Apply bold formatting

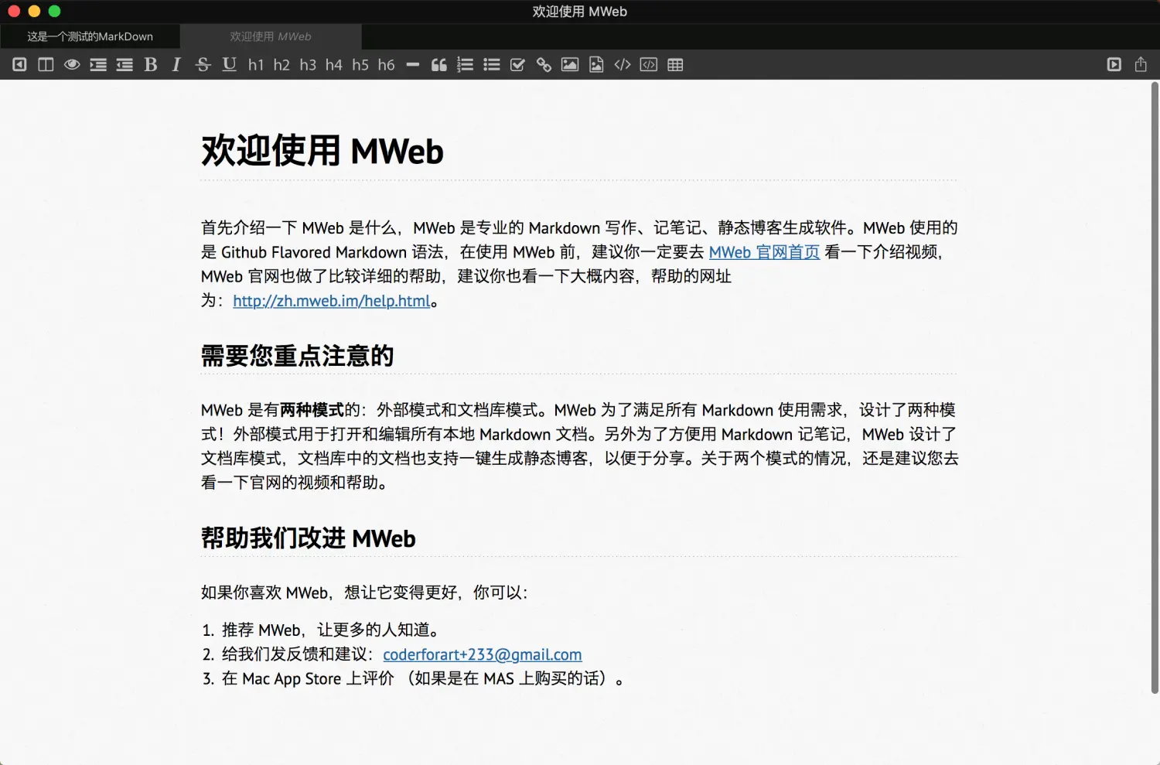(151, 65)
